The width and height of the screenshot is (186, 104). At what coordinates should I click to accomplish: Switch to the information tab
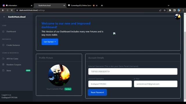[x=17, y=5]
